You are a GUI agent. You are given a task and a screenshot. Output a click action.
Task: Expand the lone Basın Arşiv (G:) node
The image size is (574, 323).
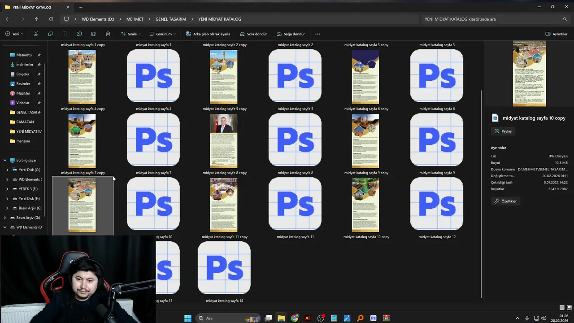[x=5, y=218]
